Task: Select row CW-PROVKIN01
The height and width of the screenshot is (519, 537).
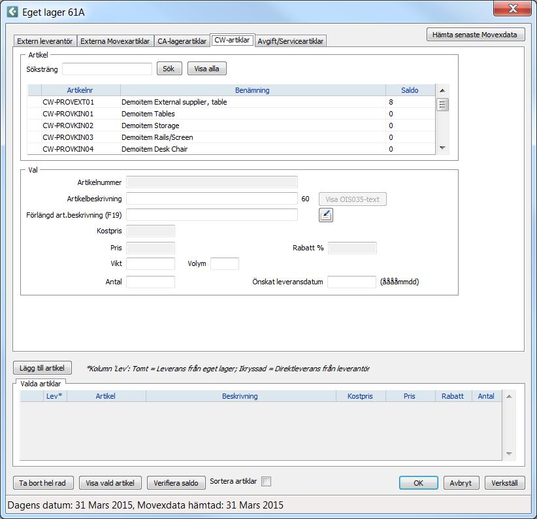Action: click(231, 114)
